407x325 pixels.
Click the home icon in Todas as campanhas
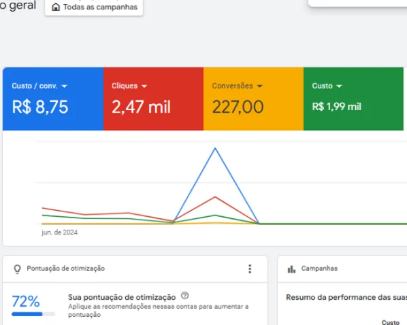[x=56, y=7]
